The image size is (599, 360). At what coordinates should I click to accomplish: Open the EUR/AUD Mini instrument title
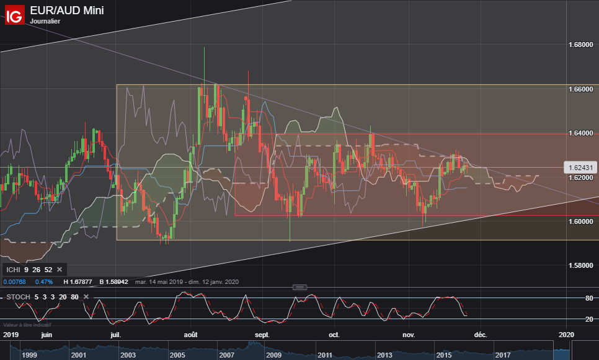tap(67, 11)
